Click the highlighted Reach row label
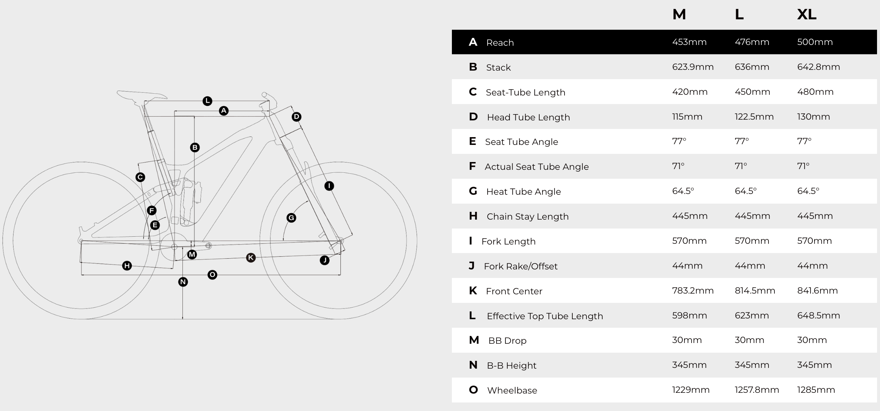The height and width of the screenshot is (411, 880). pos(500,42)
